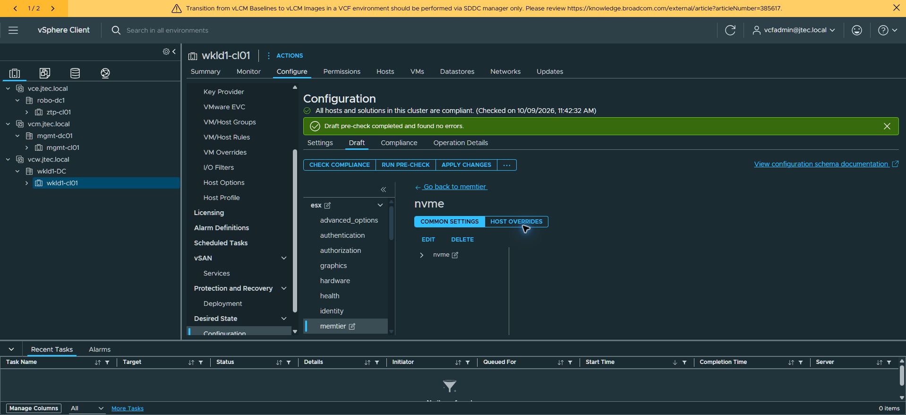Collapse the draft tree with double chevron

[384, 190]
